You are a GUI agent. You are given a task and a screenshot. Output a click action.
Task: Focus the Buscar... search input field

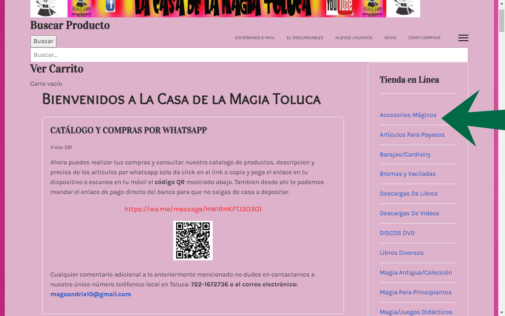pyautogui.click(x=249, y=55)
